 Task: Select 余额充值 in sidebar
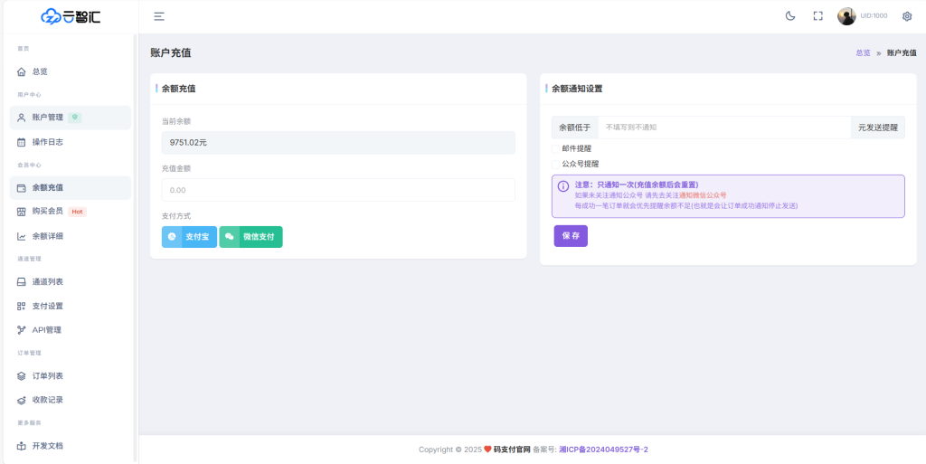[x=71, y=188]
